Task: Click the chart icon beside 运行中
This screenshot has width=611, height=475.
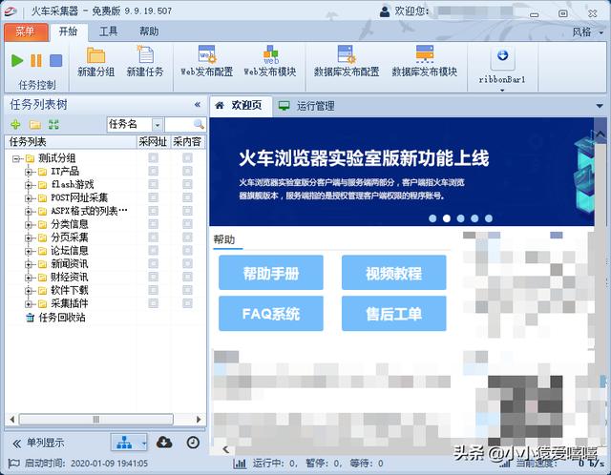Action: [x=240, y=464]
